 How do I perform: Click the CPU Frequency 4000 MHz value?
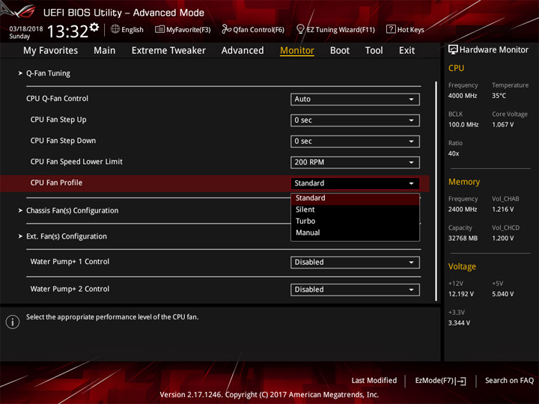click(463, 96)
